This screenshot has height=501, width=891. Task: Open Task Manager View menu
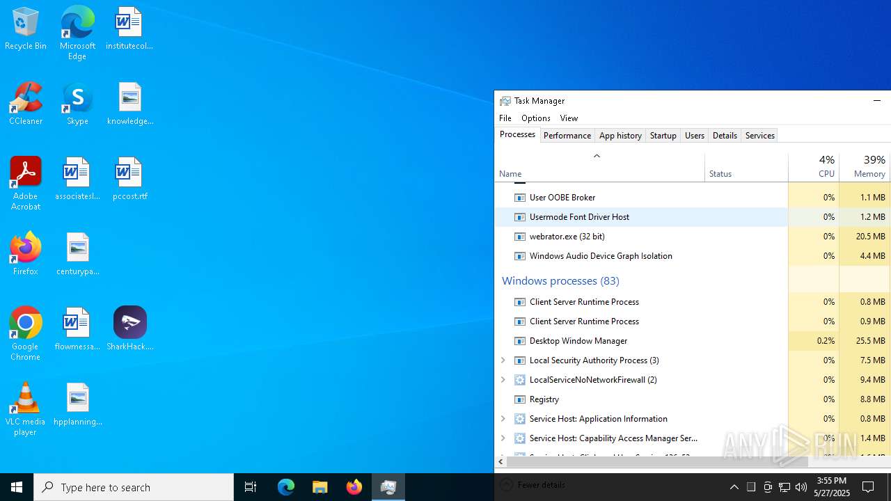click(569, 118)
